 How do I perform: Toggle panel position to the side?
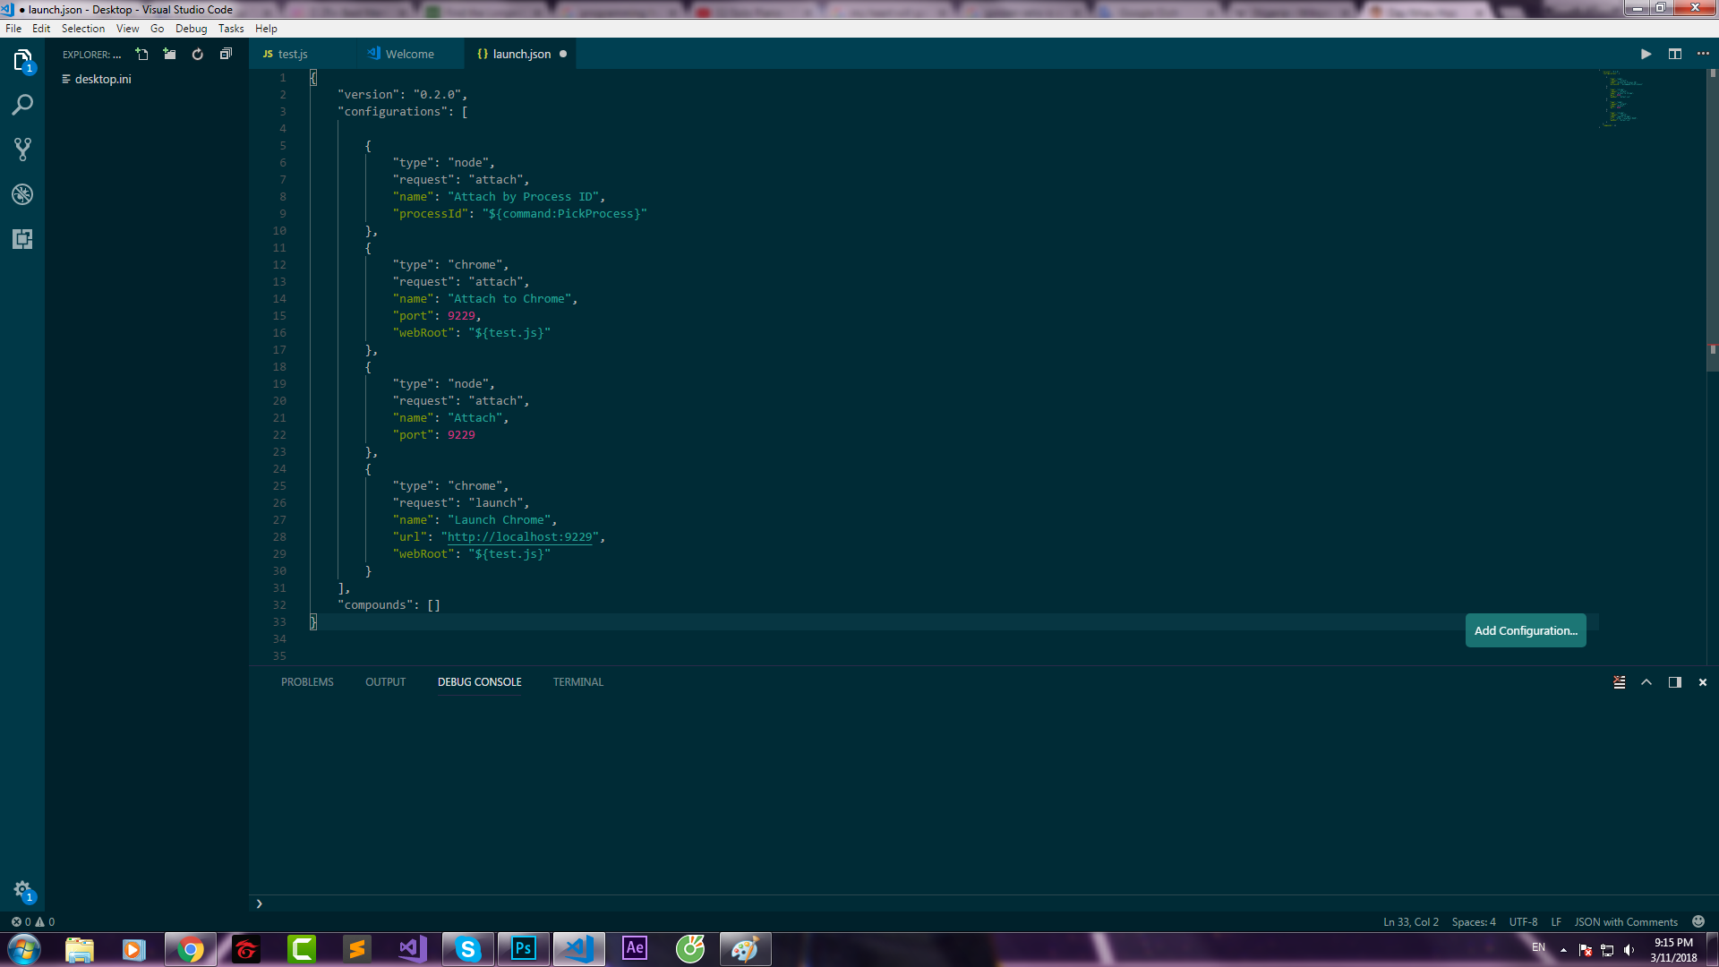click(1674, 682)
